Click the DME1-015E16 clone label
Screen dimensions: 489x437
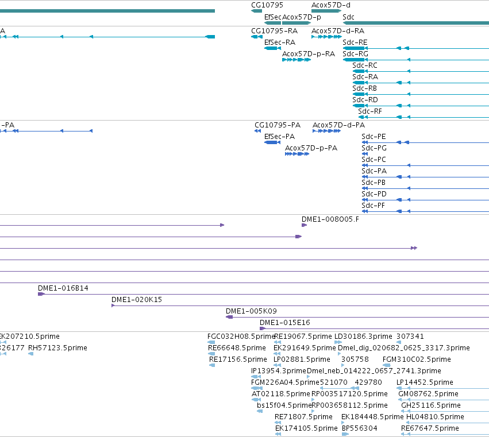285,323
